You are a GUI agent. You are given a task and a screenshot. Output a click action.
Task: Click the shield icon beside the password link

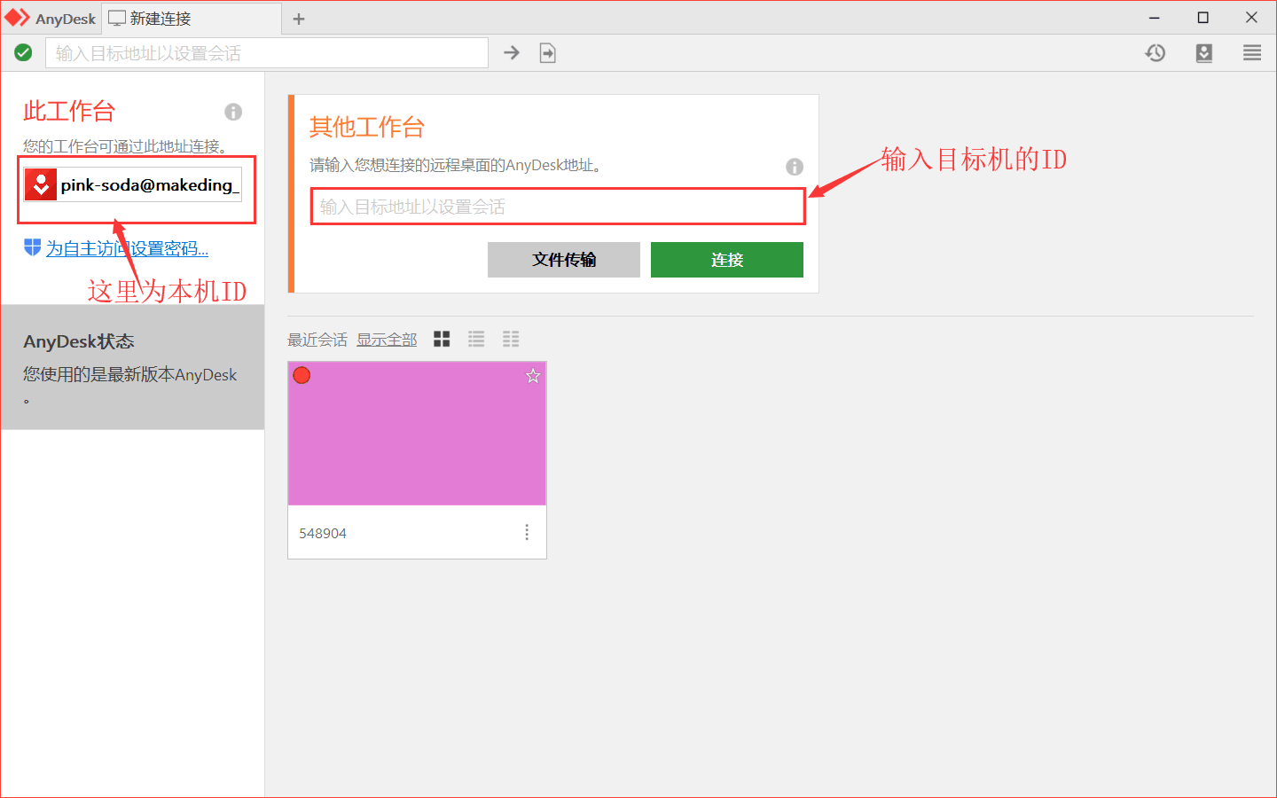31,248
